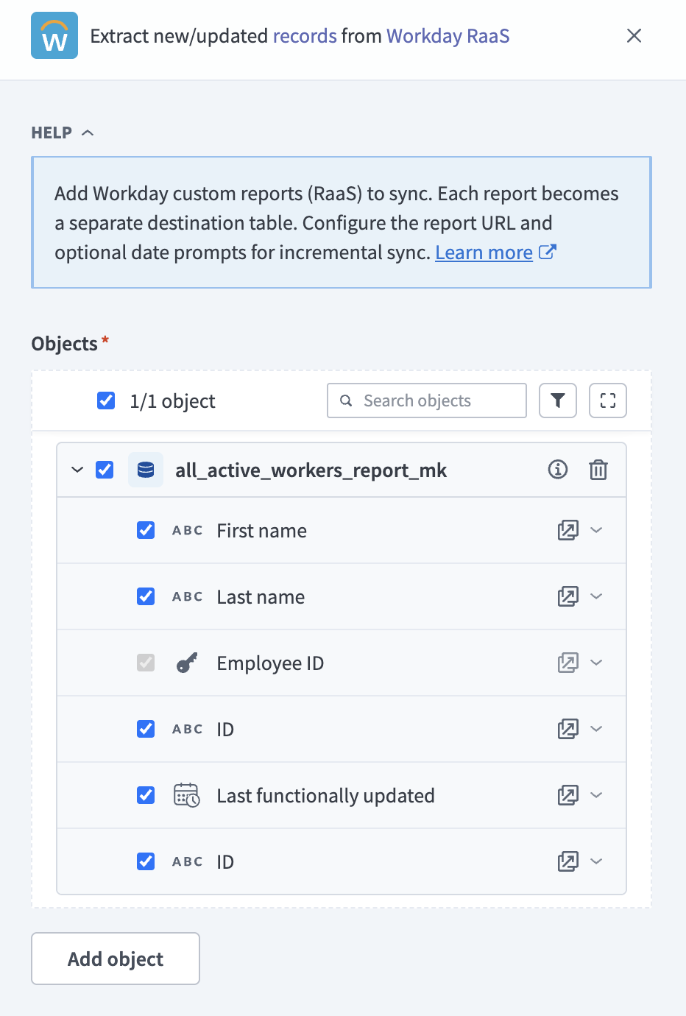Open the records link in the title
The width and height of the screenshot is (686, 1016).
click(x=305, y=36)
